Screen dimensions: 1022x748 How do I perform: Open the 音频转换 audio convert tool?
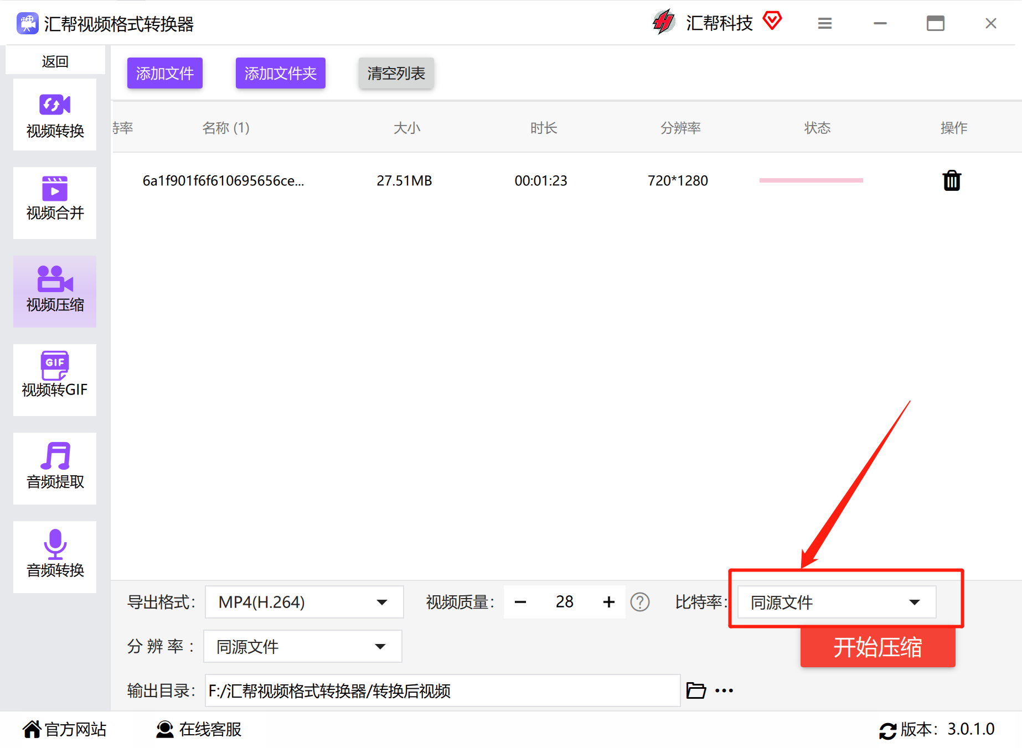click(x=55, y=557)
